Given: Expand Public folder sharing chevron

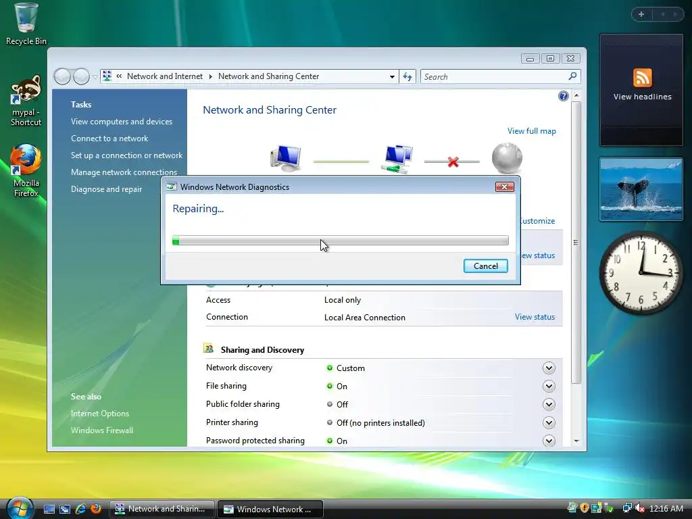Looking at the screenshot, I should point(549,404).
